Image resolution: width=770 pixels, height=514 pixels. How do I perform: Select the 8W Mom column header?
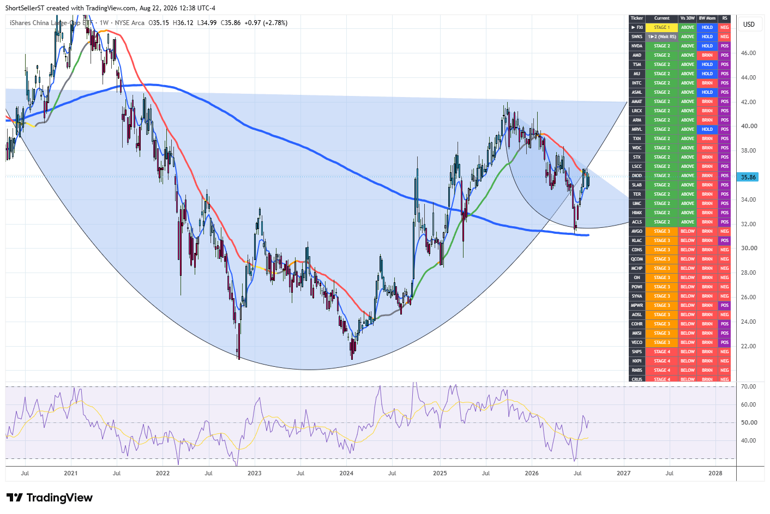tap(707, 18)
